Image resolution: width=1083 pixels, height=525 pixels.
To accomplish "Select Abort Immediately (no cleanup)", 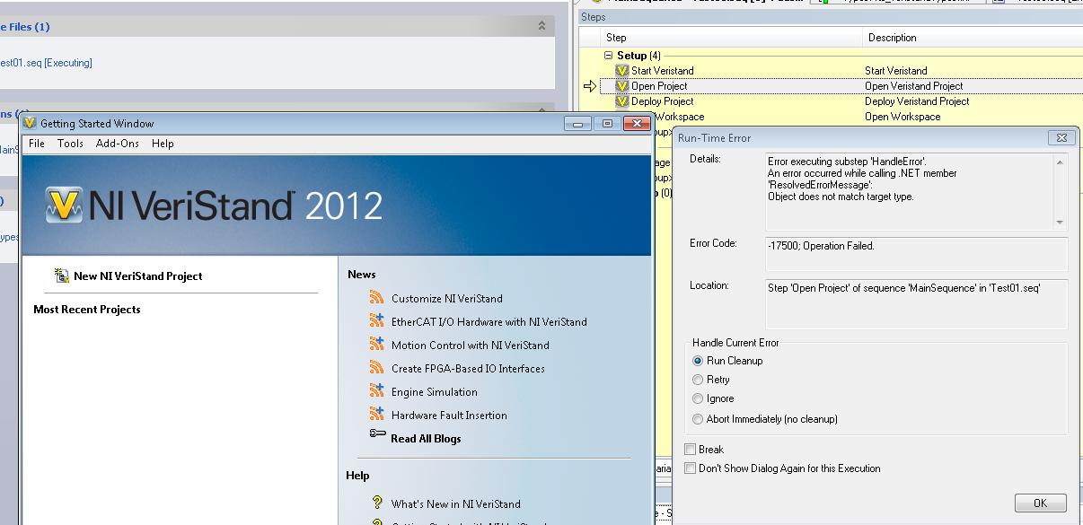I will pyautogui.click(x=698, y=419).
